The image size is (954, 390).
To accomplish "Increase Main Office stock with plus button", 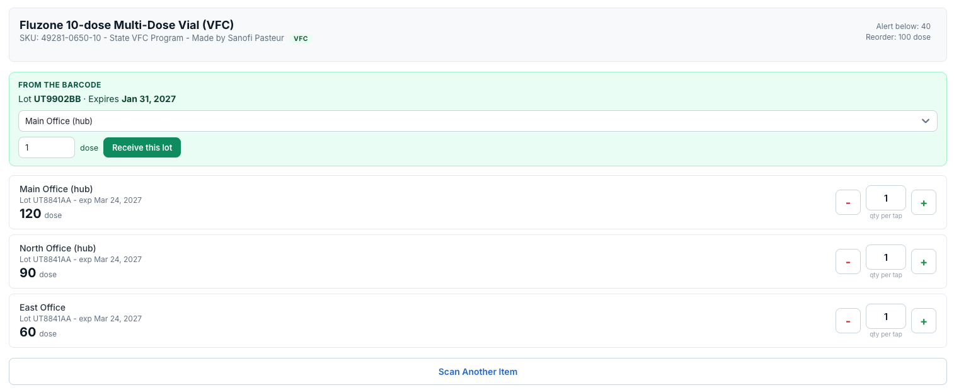I will 923,202.
